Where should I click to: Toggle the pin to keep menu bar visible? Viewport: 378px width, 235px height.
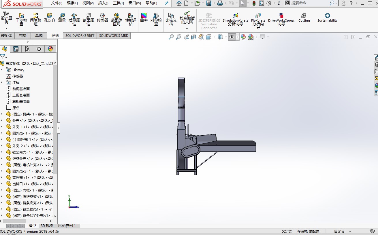166,3
